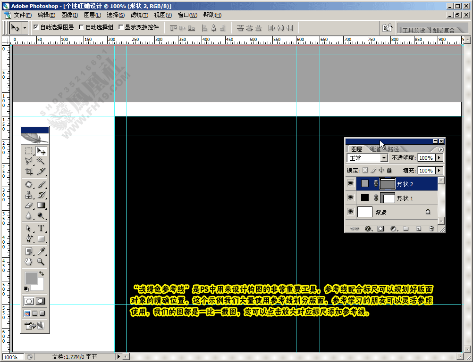473x362 pixels.
Task: Switch to the 通道 tab
Action: click(375, 149)
